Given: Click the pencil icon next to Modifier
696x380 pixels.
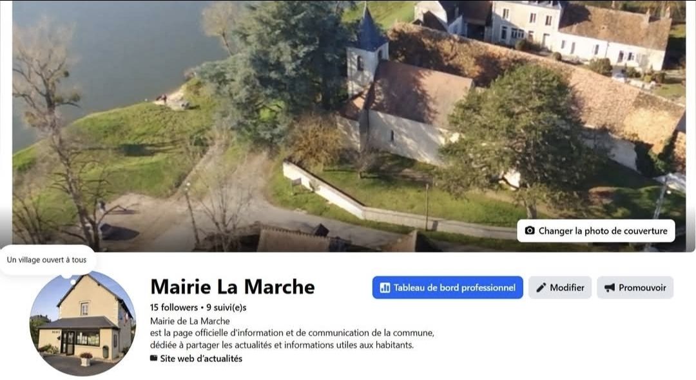Looking at the screenshot, I should click(541, 288).
